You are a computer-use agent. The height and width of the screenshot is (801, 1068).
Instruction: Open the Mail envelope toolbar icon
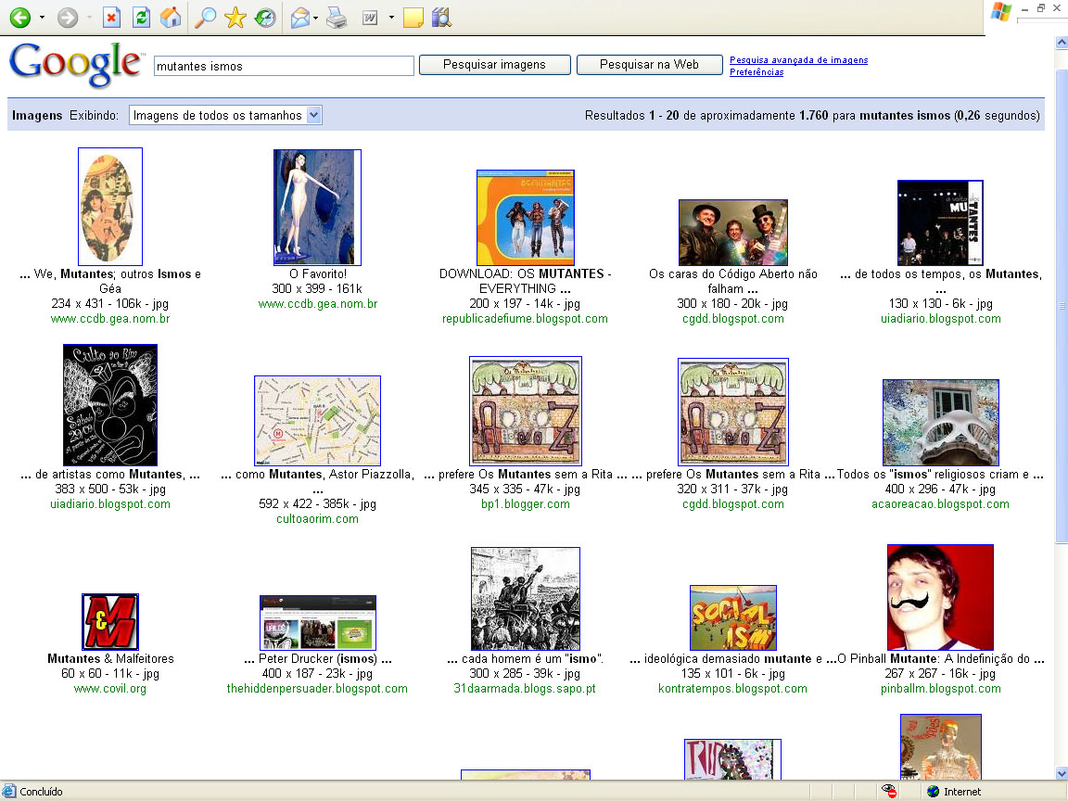300,18
